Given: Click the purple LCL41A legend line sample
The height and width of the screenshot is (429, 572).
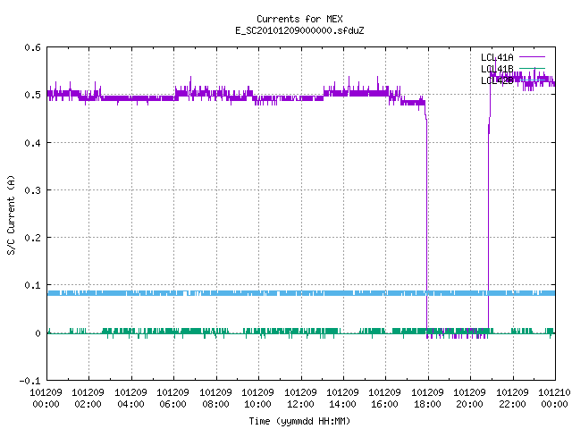Looking at the screenshot, I should [532, 57].
